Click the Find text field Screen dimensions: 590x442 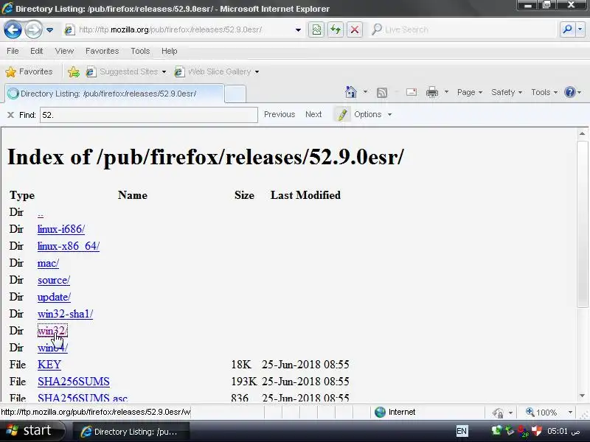coord(149,115)
